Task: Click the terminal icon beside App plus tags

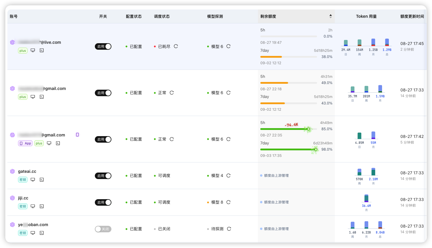Action: pyautogui.click(x=58, y=143)
